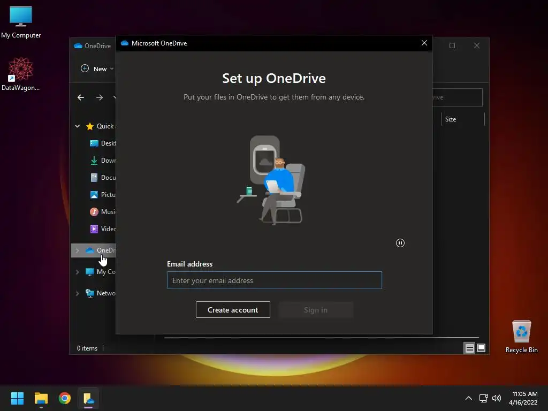Click the New plus icon in Explorer
The image size is (548, 411).
85,68
